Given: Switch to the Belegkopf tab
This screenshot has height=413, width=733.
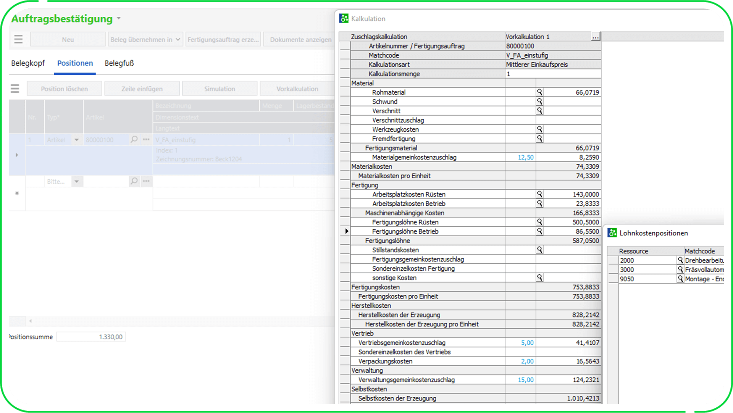Looking at the screenshot, I should click(28, 63).
